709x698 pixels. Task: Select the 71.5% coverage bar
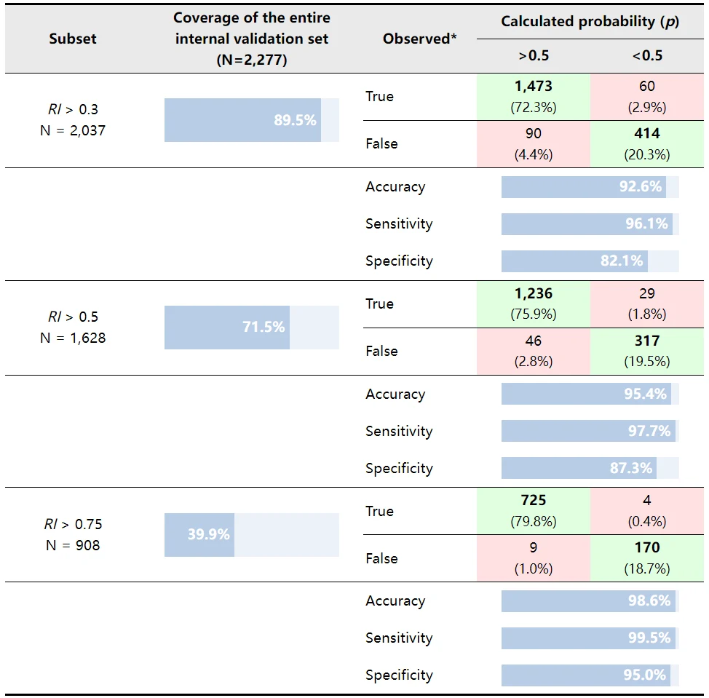(x=251, y=328)
